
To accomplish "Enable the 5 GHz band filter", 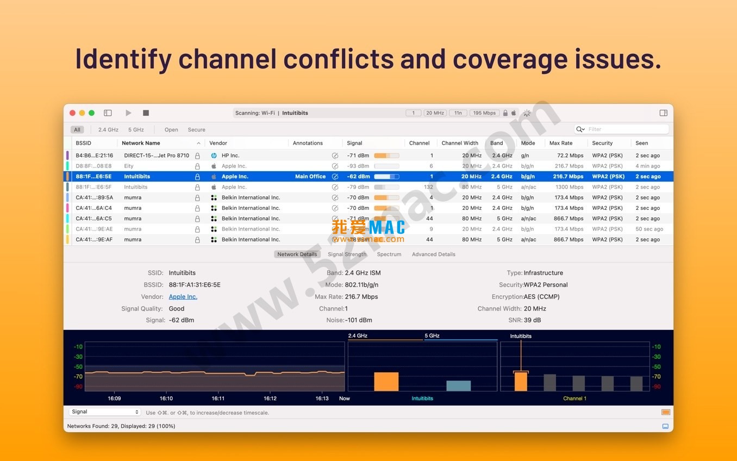I will pyautogui.click(x=136, y=130).
